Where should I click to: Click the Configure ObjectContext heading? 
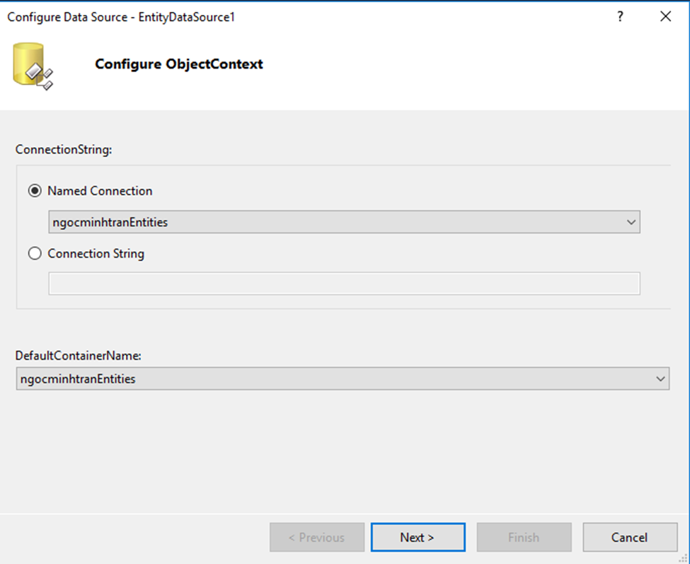click(x=178, y=64)
